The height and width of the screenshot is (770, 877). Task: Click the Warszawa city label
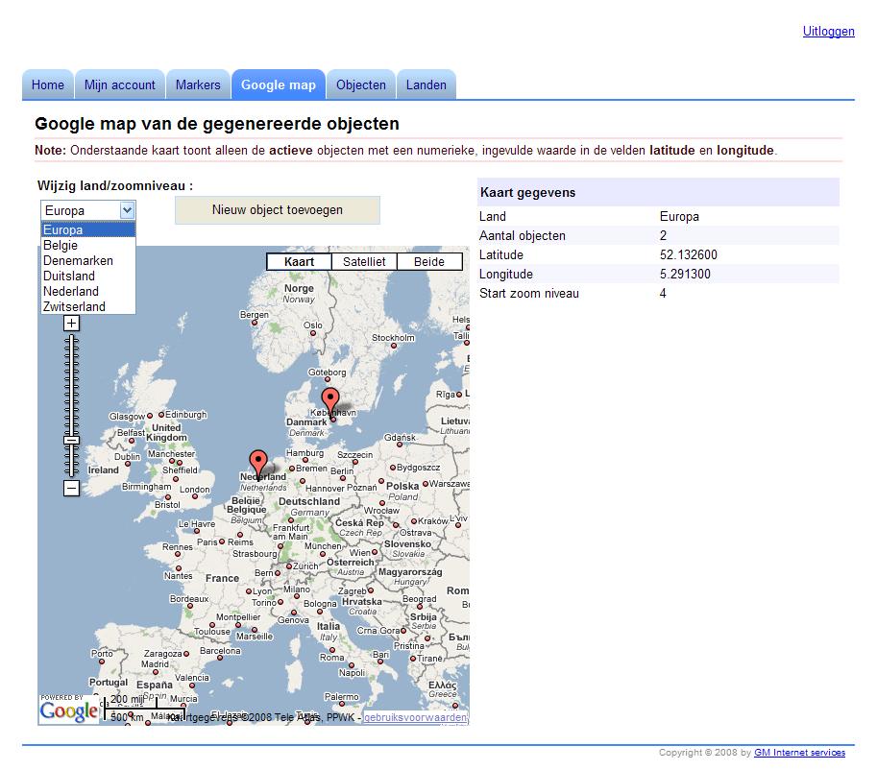(450, 483)
